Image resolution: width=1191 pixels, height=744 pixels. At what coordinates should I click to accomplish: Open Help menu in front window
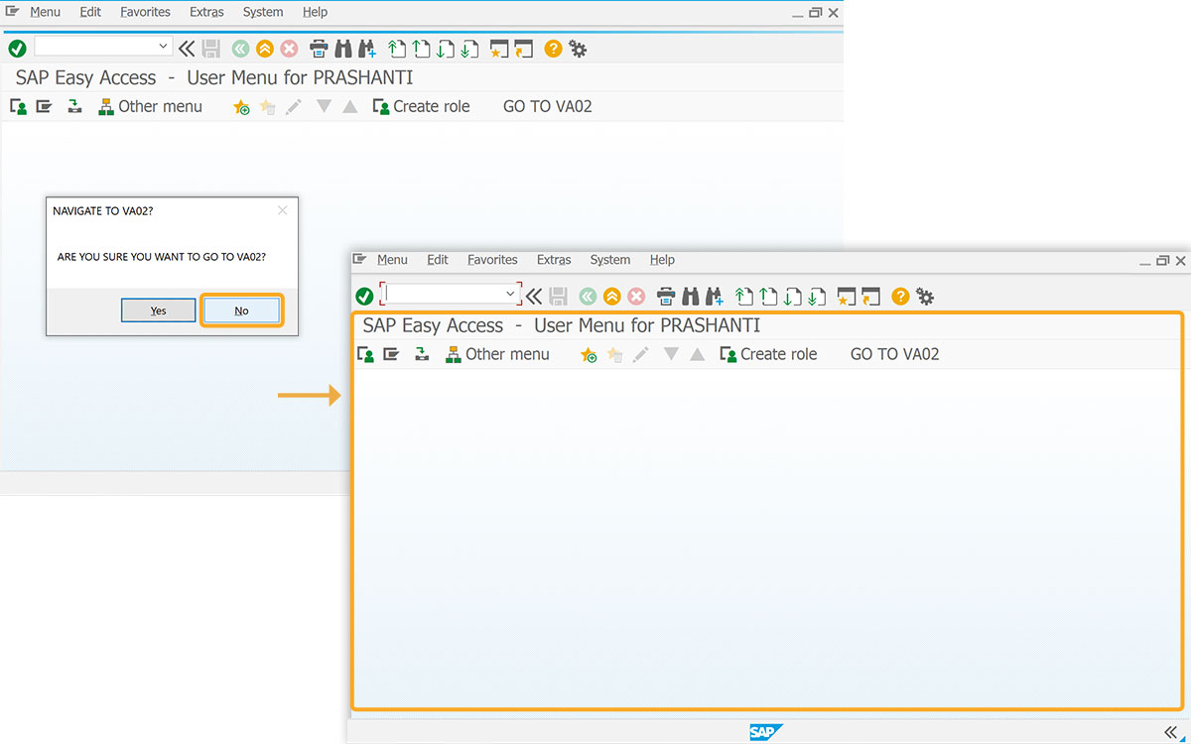(x=662, y=260)
